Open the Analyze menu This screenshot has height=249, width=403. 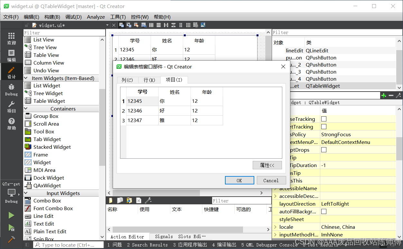click(96, 17)
